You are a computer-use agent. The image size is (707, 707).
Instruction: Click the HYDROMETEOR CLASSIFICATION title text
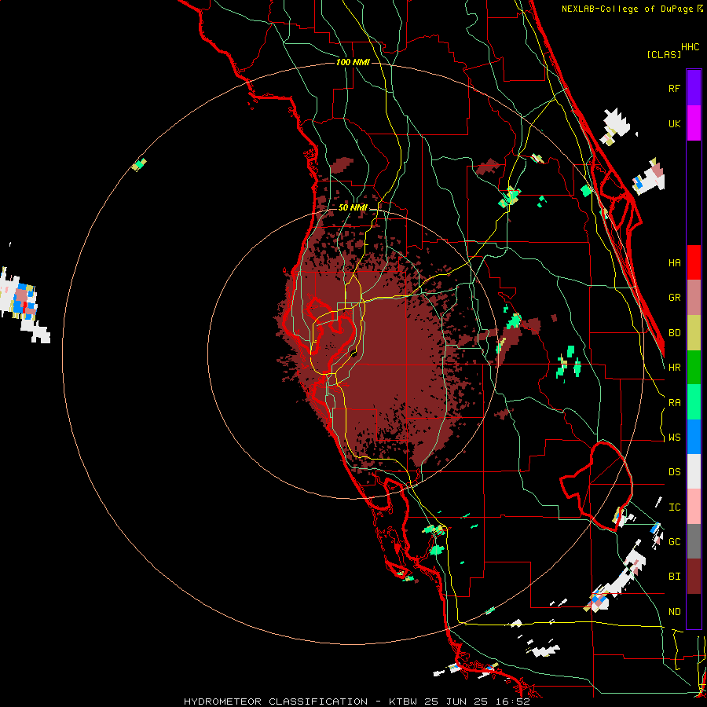pyautogui.click(x=276, y=702)
